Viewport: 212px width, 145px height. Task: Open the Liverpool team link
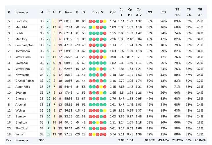(21, 63)
